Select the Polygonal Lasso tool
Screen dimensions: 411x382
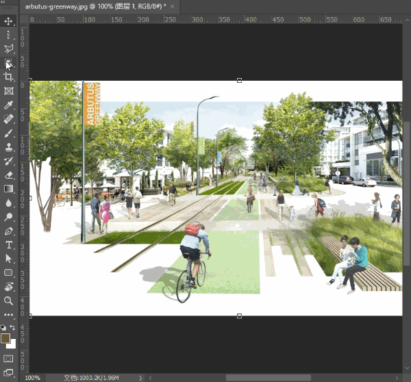coord(8,49)
